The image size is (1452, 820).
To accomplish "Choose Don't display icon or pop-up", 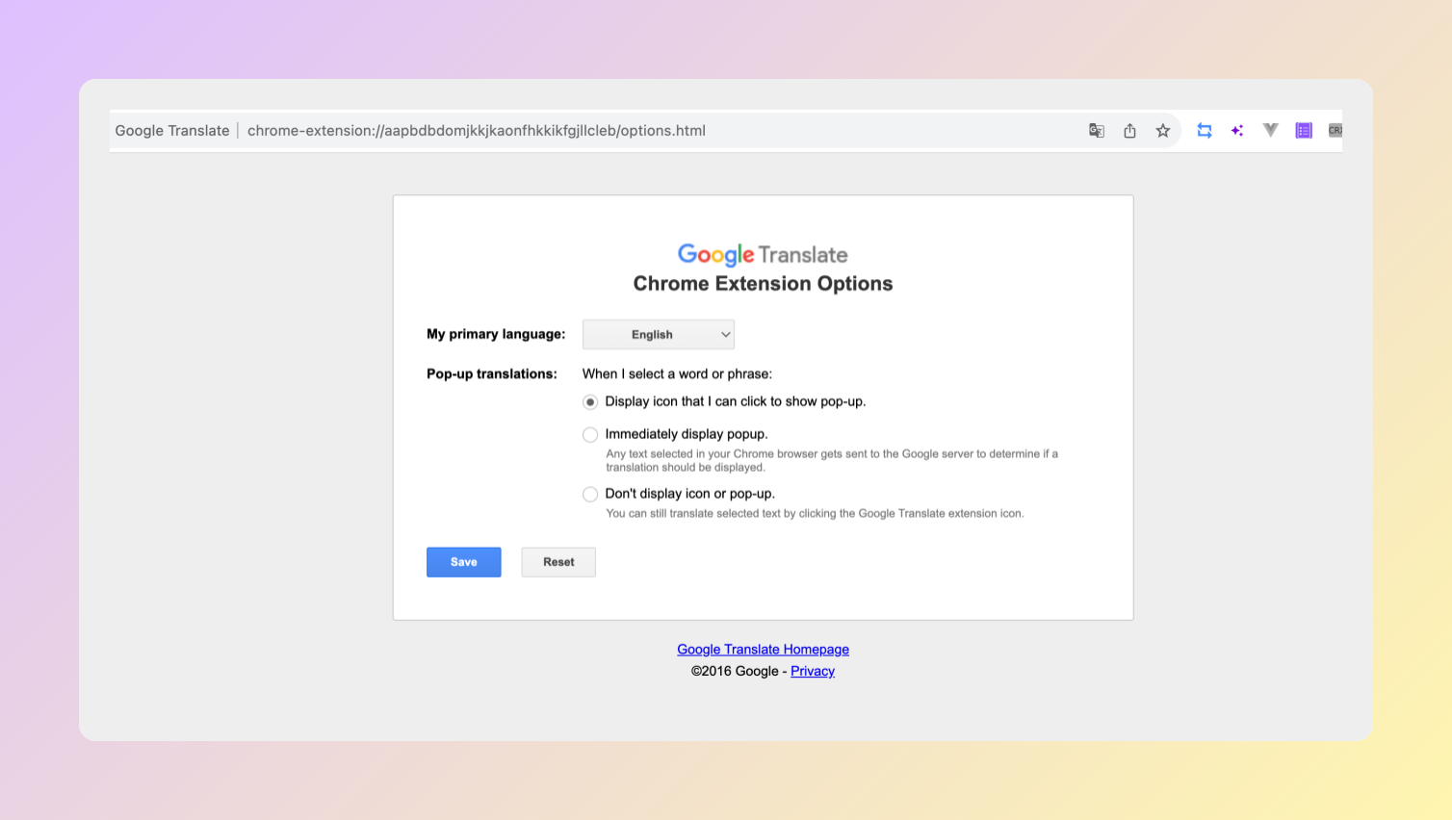I will [x=590, y=495].
